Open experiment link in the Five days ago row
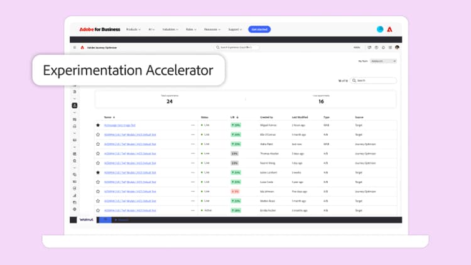Image resolution: width=471 pixels, height=265 pixels. pos(130,192)
